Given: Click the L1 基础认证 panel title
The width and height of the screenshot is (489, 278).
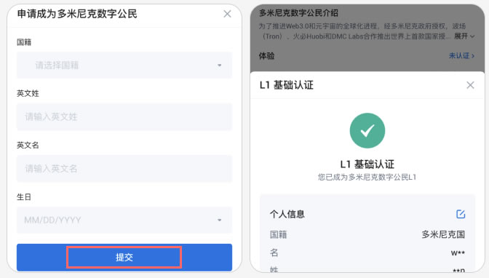Looking at the screenshot, I should 287,85.
